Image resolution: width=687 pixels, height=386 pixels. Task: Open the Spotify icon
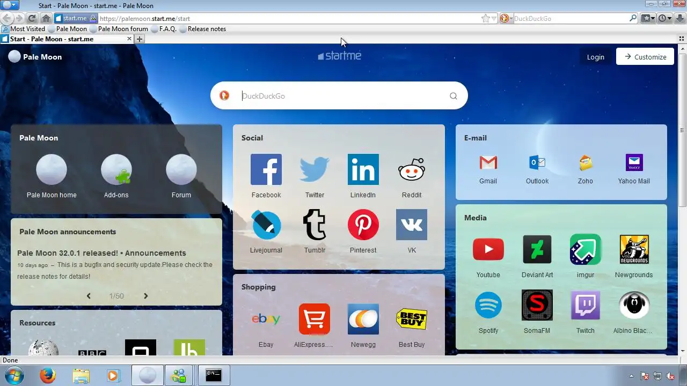(488, 305)
